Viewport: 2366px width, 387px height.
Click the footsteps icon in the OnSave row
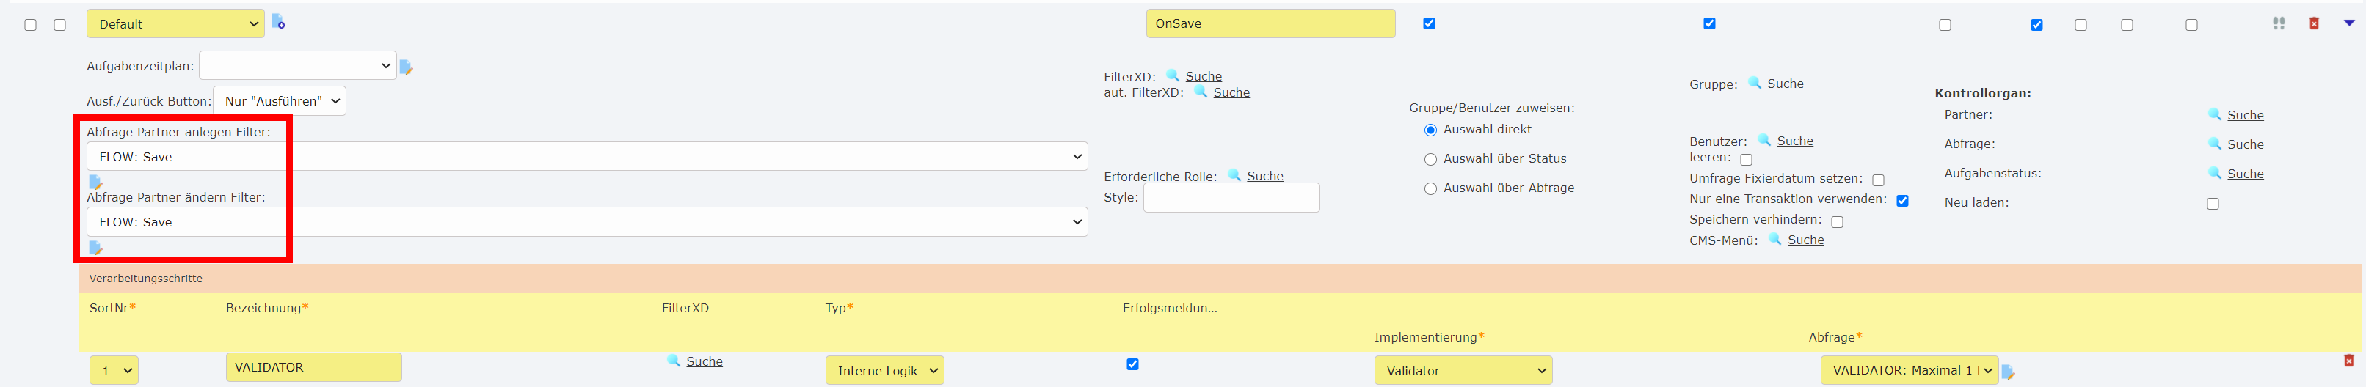pyautogui.click(x=2279, y=24)
